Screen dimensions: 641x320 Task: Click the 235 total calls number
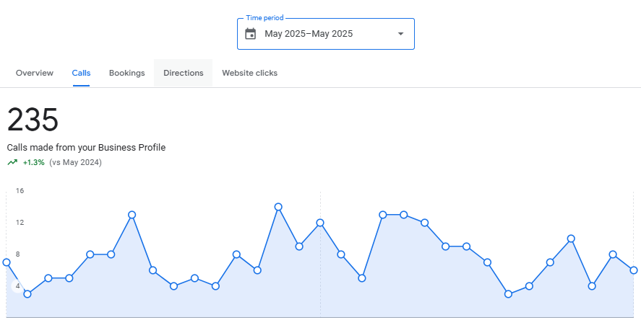[x=33, y=119]
